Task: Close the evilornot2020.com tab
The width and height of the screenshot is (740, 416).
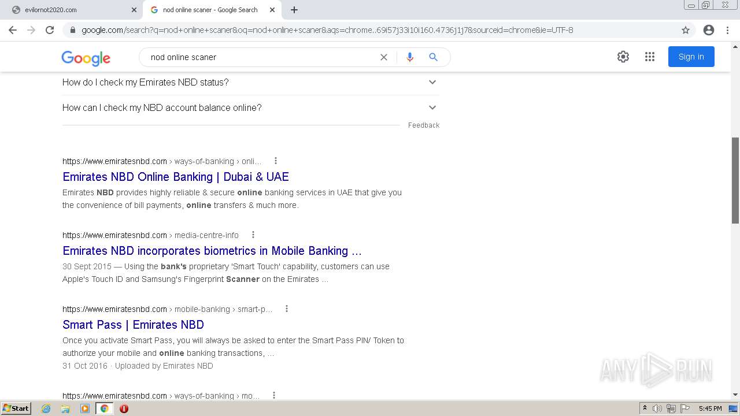Action: point(134,10)
